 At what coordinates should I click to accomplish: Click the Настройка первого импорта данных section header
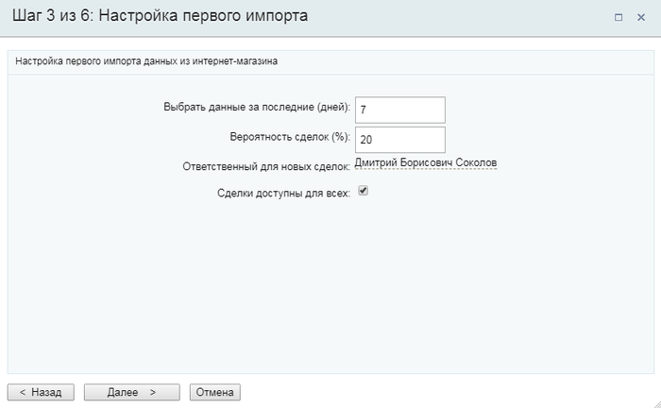tap(146, 61)
